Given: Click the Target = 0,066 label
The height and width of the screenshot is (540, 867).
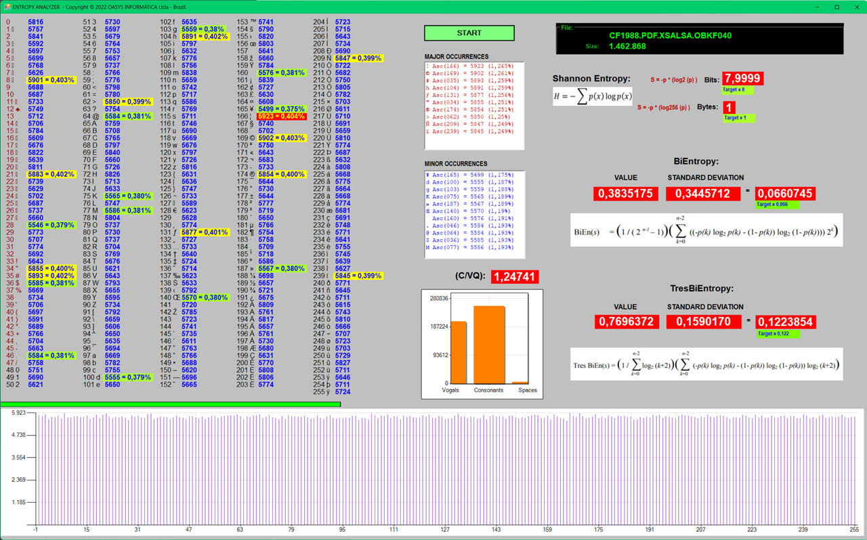Looking at the screenshot, I should point(778,204).
